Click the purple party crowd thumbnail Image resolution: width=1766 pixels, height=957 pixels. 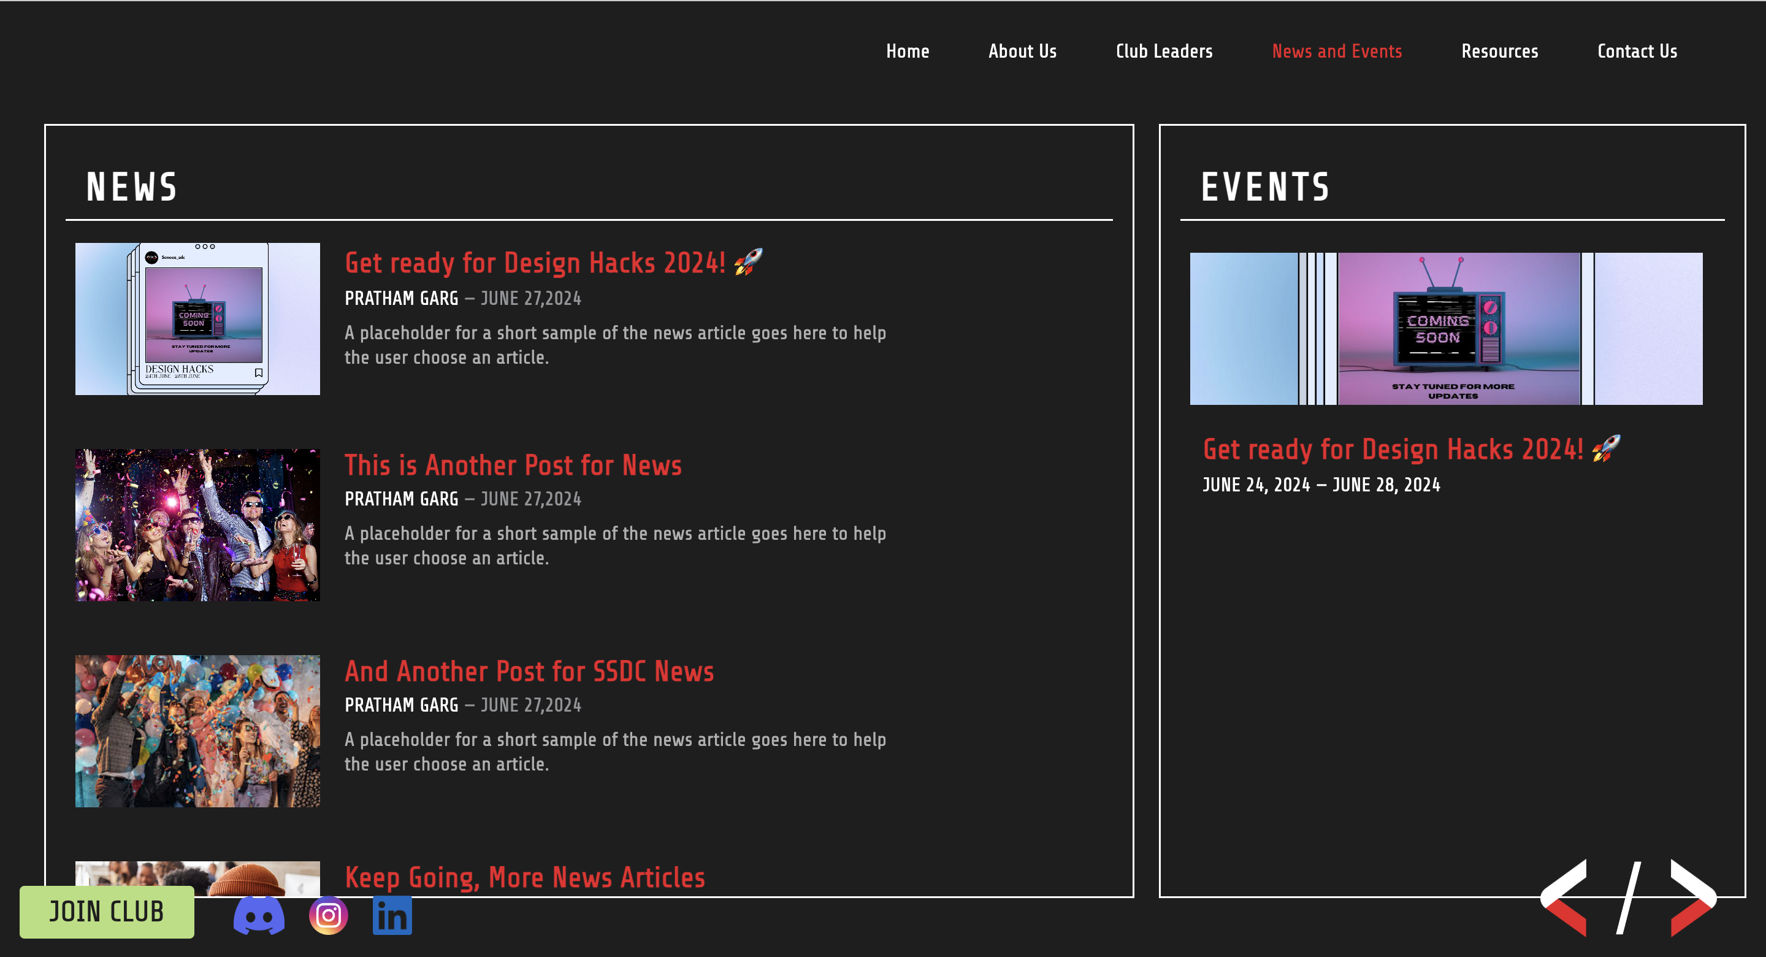point(197,525)
